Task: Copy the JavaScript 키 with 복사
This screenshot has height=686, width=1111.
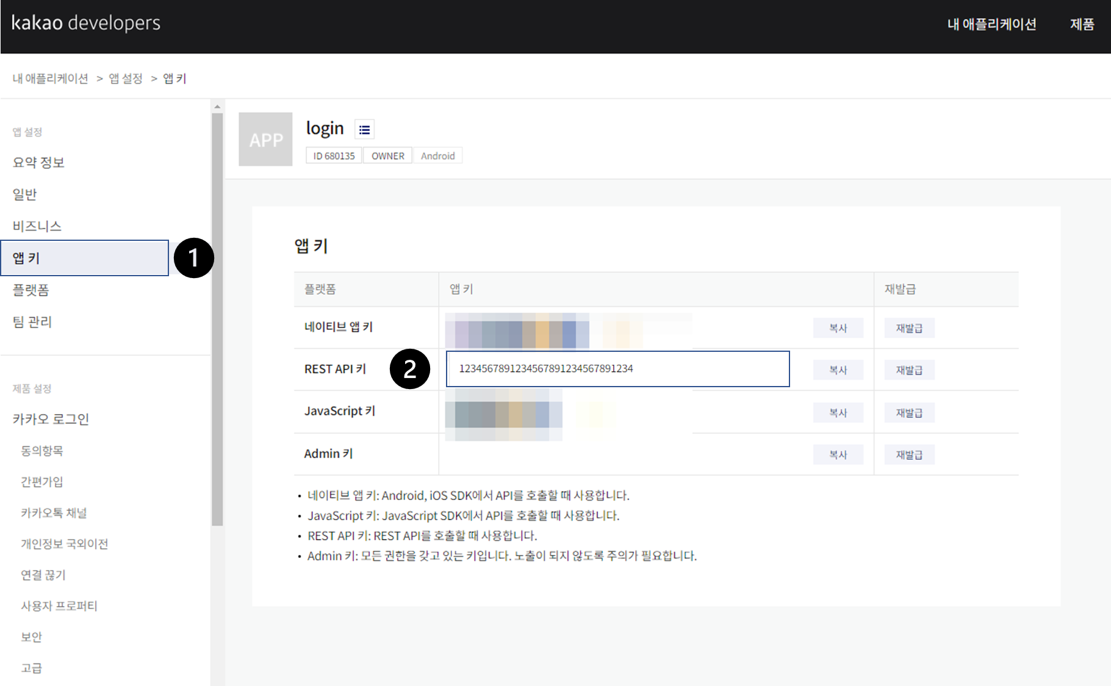Action: (x=838, y=413)
